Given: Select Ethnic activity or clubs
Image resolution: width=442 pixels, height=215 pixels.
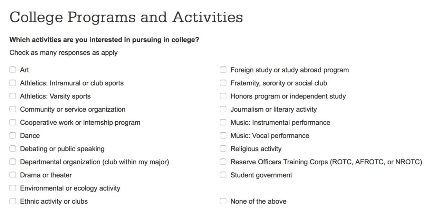Looking at the screenshot, I should tap(13, 201).
